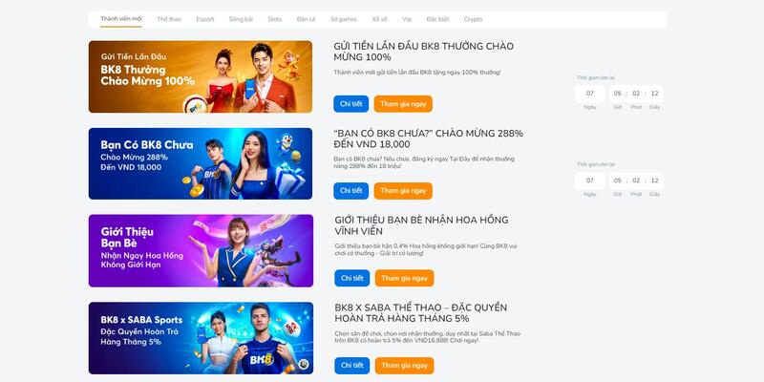The width and height of the screenshot is (764, 382).
Task: Open Chi tiết for the 288% welcome promotion
Action: [x=351, y=191]
